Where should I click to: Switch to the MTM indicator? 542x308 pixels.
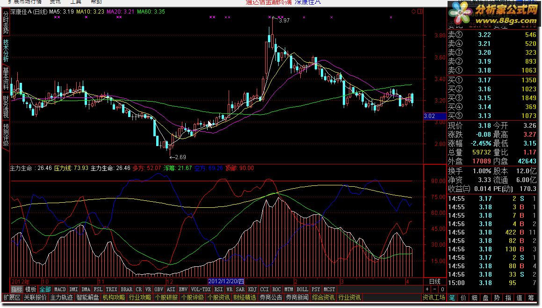(289, 289)
